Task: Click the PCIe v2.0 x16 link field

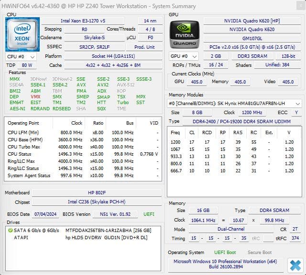Action: pyautogui.click(x=252, y=47)
